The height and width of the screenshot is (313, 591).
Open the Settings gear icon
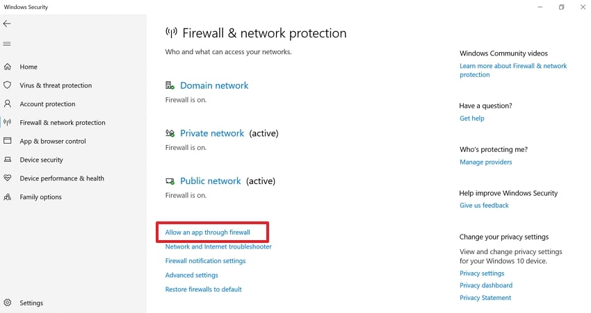pyautogui.click(x=8, y=303)
